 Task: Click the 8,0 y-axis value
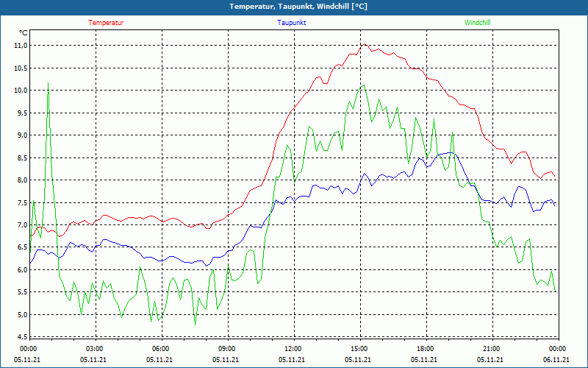22,180
